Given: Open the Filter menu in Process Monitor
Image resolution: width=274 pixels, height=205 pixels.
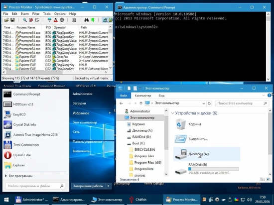Looking at the screenshot, I should pos(36,14).
